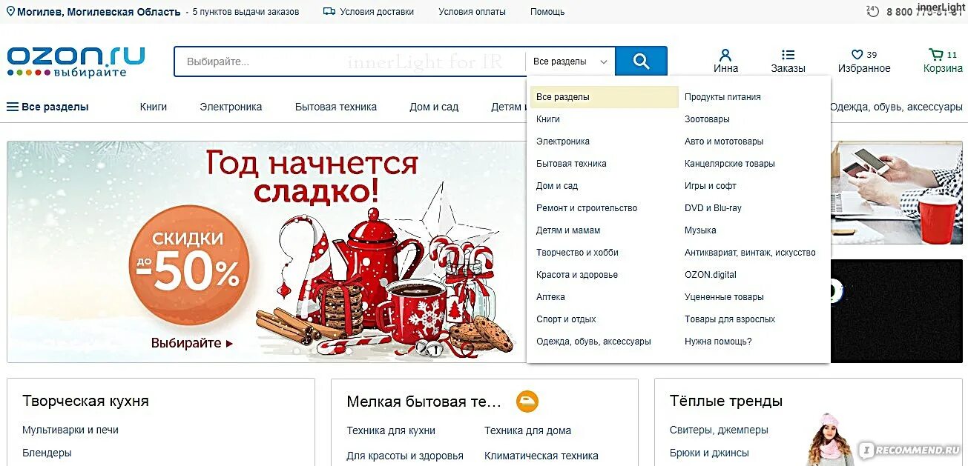Click the magnifier search button
The height and width of the screenshot is (466, 968).
click(x=641, y=61)
